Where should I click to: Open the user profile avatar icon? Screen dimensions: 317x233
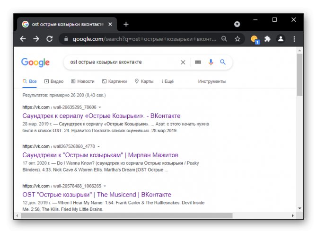tap(281, 39)
